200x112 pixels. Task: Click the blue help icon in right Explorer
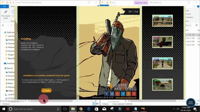(x=198, y=6)
